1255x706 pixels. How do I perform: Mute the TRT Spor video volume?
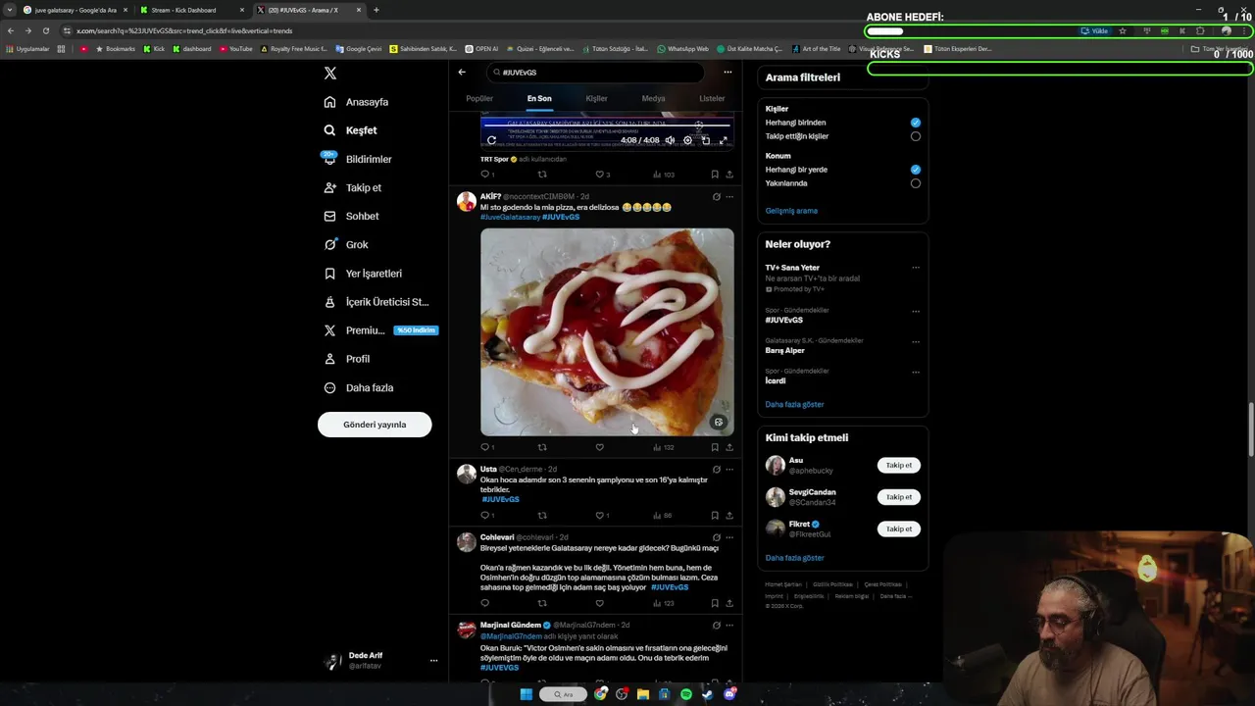[670, 140]
